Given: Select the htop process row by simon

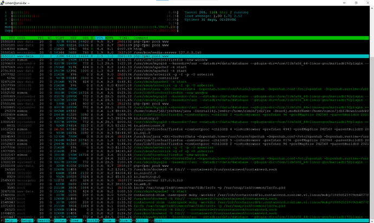Looking at the screenshot, I should (185, 49).
